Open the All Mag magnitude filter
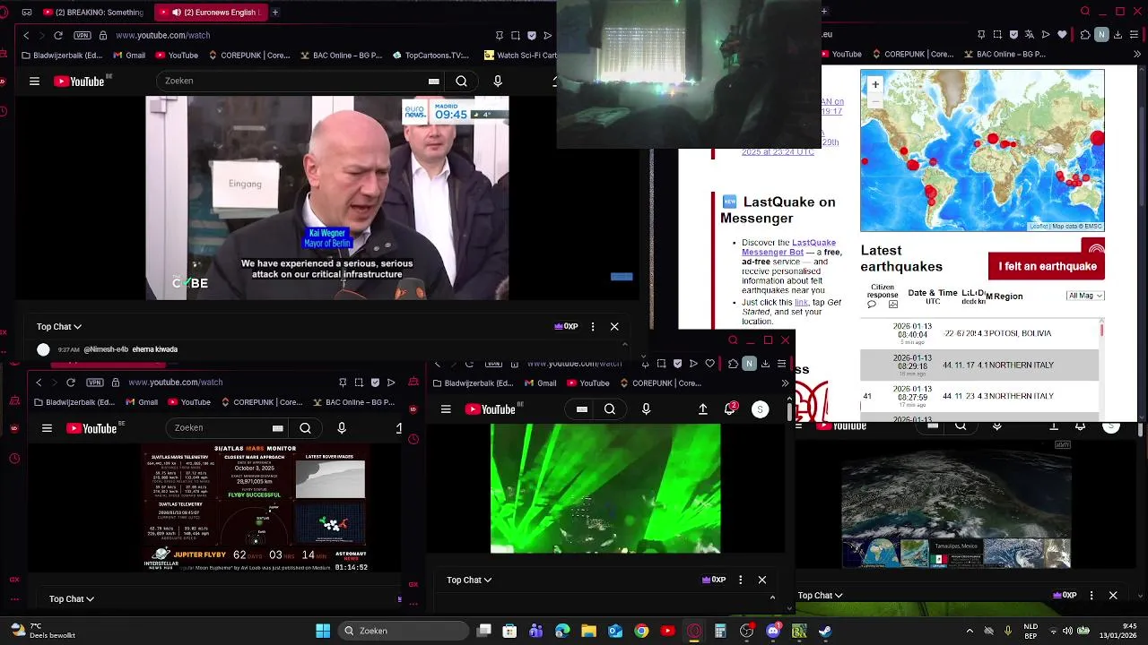 point(1085,296)
